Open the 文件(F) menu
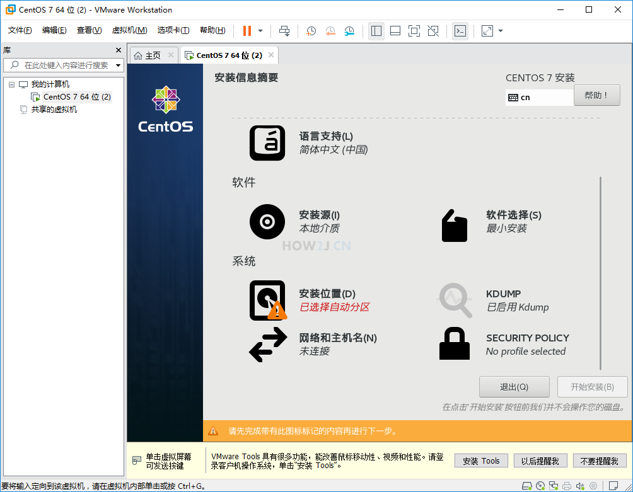The image size is (633, 492). pyautogui.click(x=20, y=30)
